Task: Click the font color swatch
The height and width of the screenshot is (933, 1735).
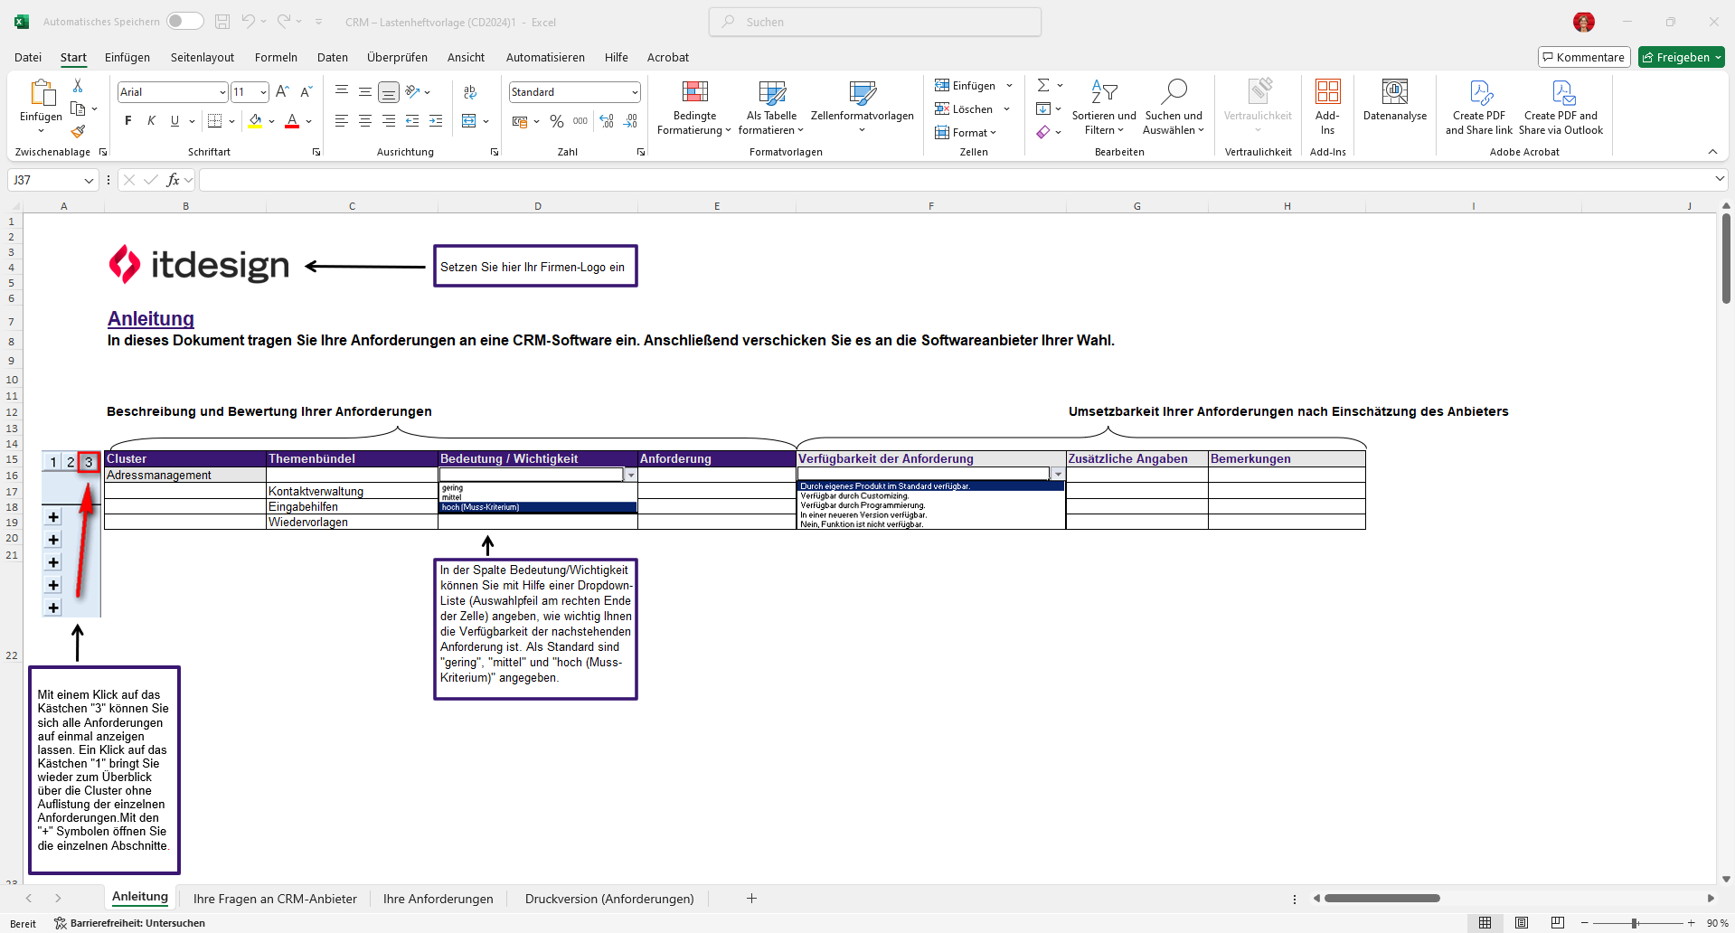Action: pyautogui.click(x=292, y=121)
